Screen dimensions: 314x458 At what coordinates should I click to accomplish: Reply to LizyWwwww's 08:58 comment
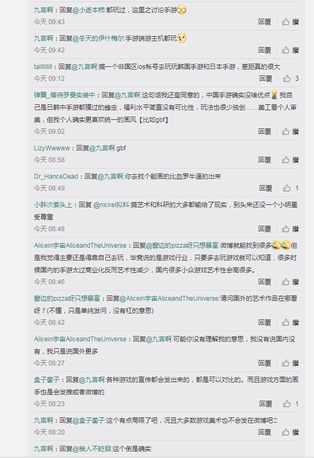(x=264, y=160)
